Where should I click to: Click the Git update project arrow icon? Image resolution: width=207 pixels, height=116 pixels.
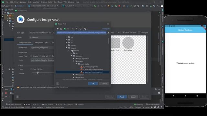point(127,6)
